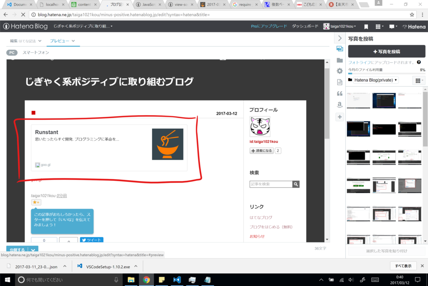The image size is (428, 286).
Task: Open the category folder sidebar icon
Action: tap(339, 60)
